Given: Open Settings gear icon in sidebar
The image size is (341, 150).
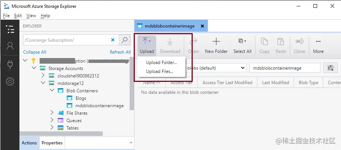Looking at the screenshot, I should coord(10,82).
